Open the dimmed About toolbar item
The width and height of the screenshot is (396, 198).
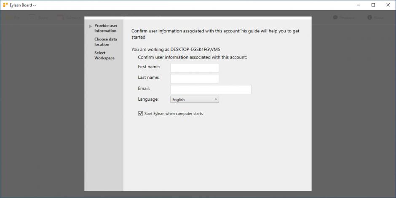click(375, 18)
